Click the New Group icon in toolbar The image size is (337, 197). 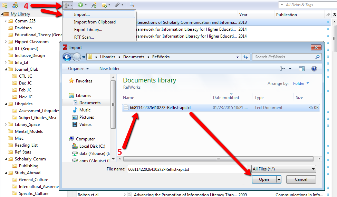[x=15, y=5]
